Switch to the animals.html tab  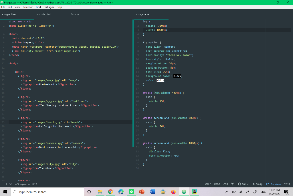click(43, 14)
